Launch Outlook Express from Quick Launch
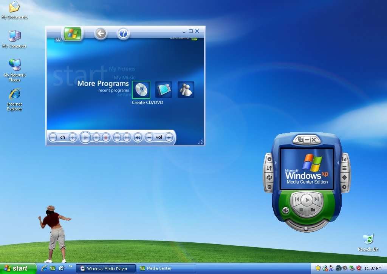The height and width of the screenshot is (274, 387). 61,268
